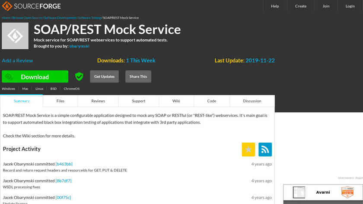
Task: Click the Windows platform label
Action: 9,89
